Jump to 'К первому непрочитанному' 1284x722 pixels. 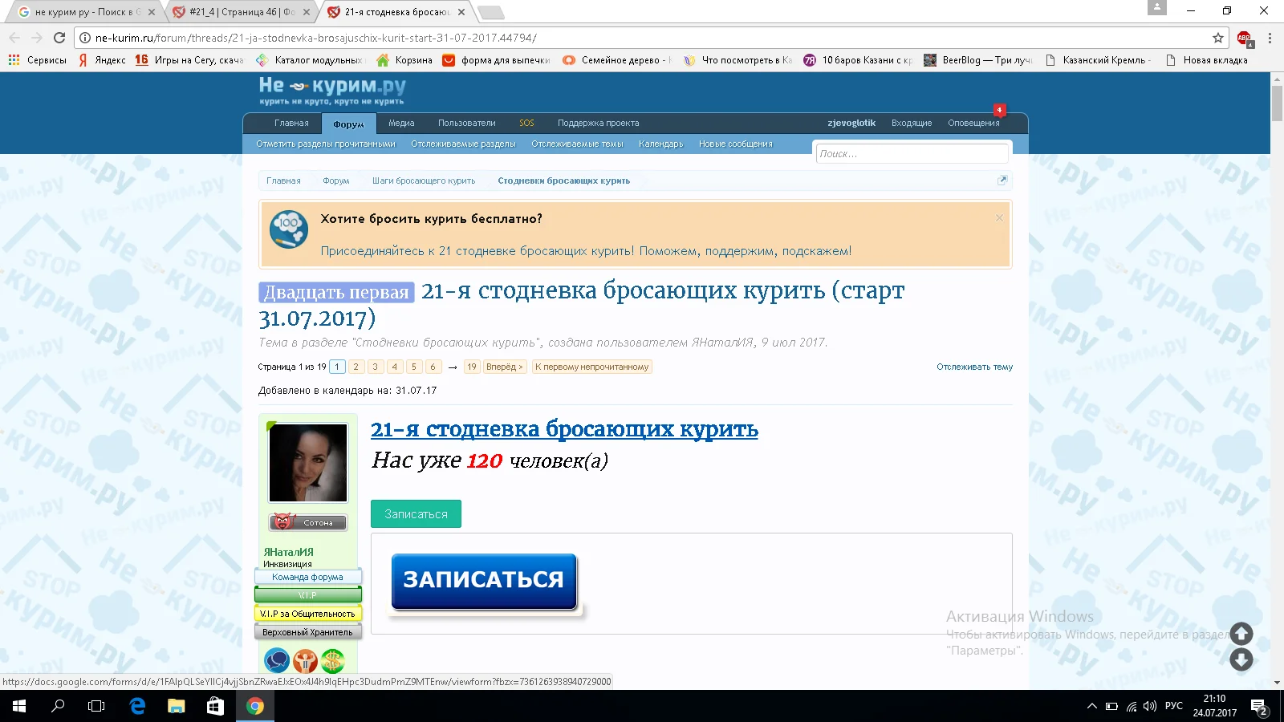pos(592,367)
